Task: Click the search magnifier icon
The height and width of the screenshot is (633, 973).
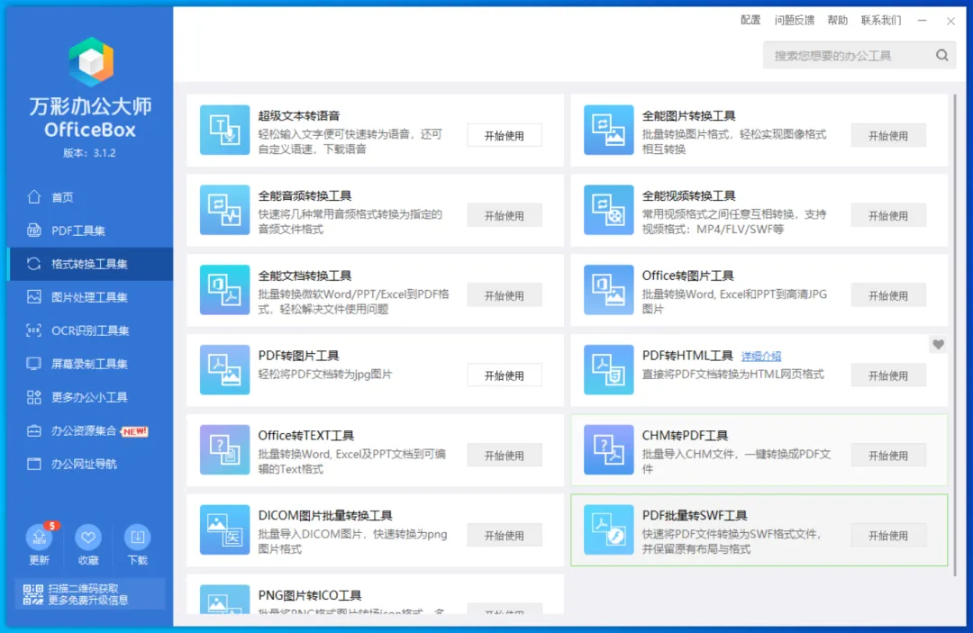Action: click(x=942, y=55)
